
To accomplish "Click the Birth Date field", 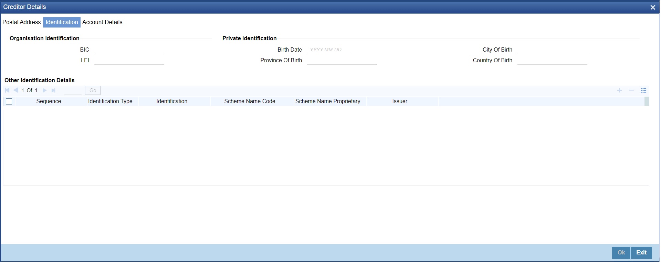I will tap(329, 50).
